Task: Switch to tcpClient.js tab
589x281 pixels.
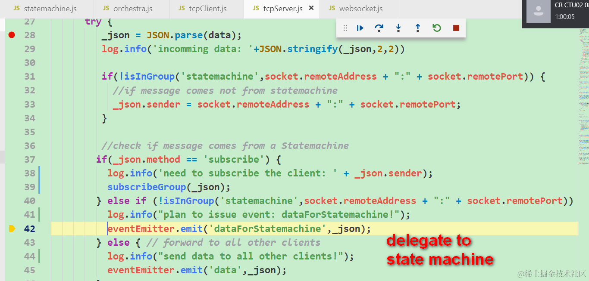Action: (x=207, y=9)
